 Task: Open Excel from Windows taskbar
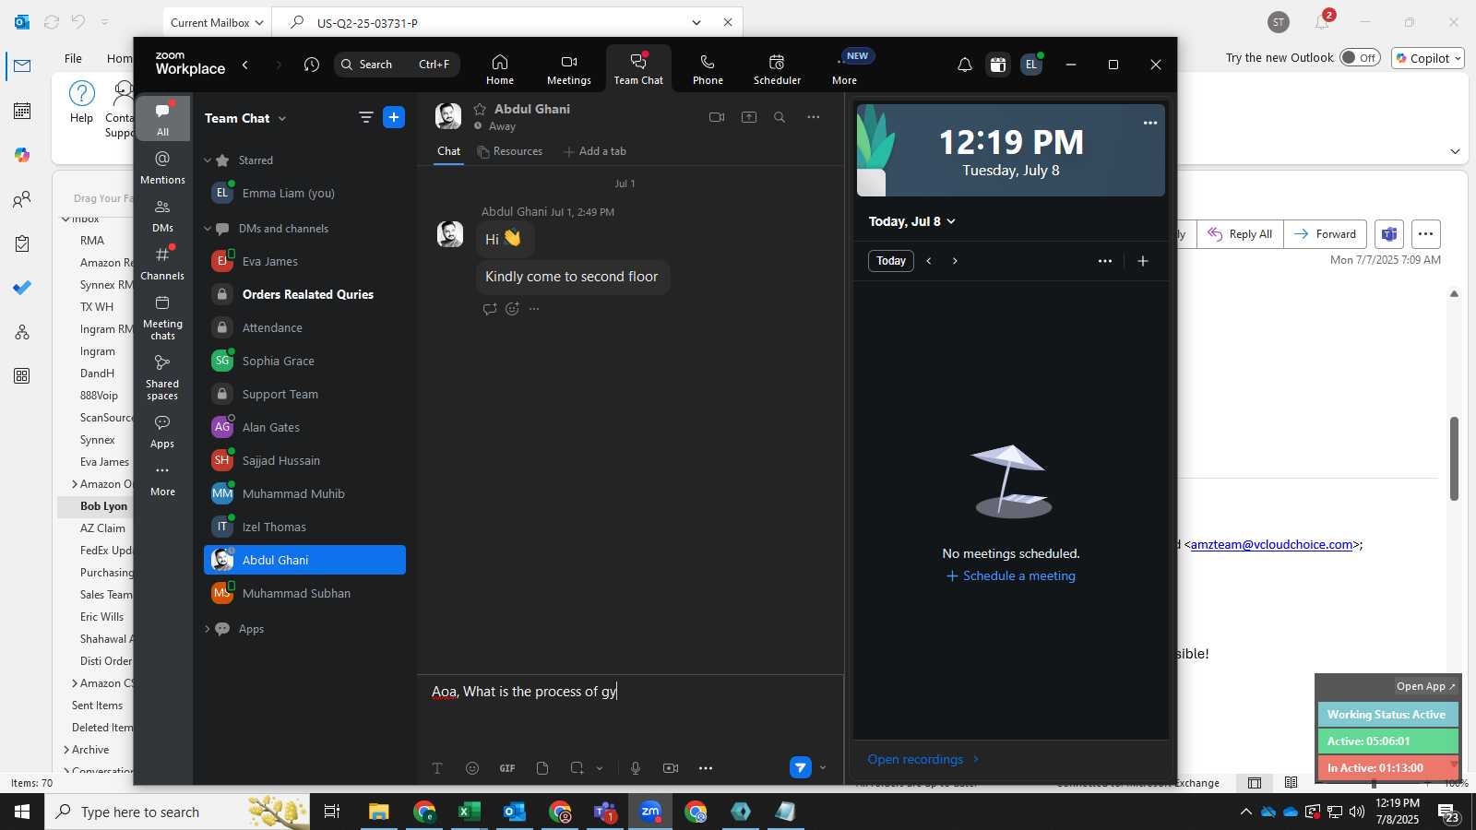[470, 812]
